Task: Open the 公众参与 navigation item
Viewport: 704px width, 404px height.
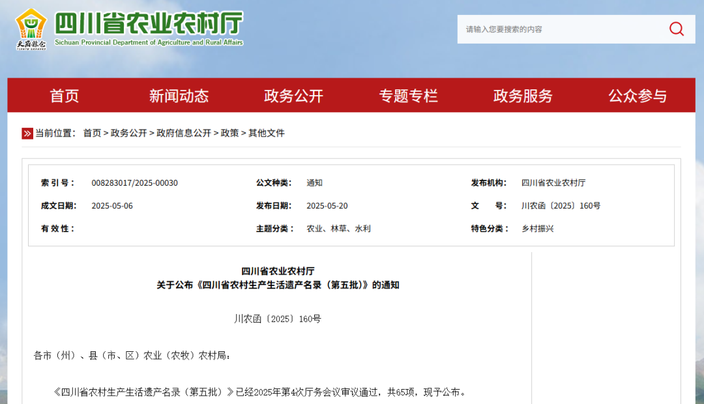Action: pyautogui.click(x=638, y=96)
